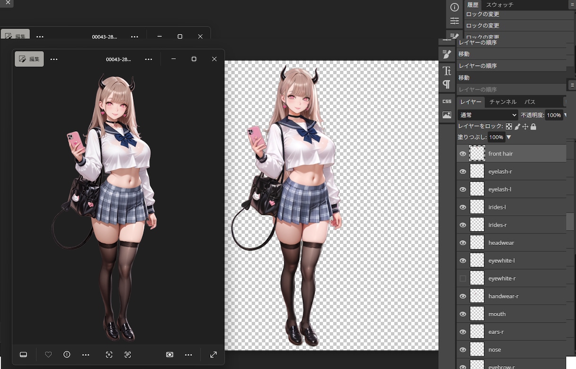The image size is (576, 369).
Task: Open the CSS panel icon
Action: click(x=447, y=101)
